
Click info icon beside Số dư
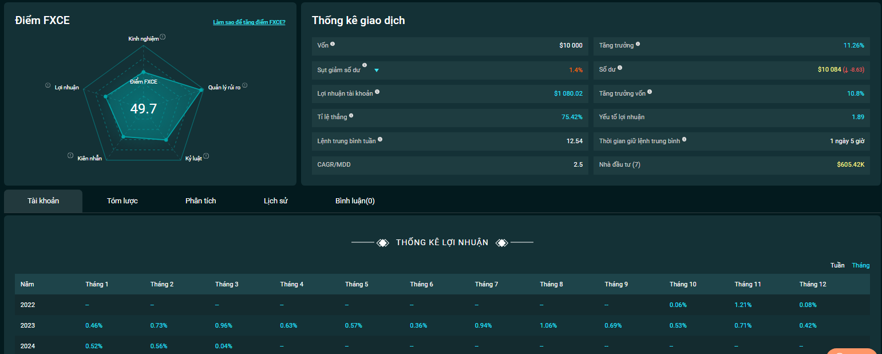coord(620,68)
